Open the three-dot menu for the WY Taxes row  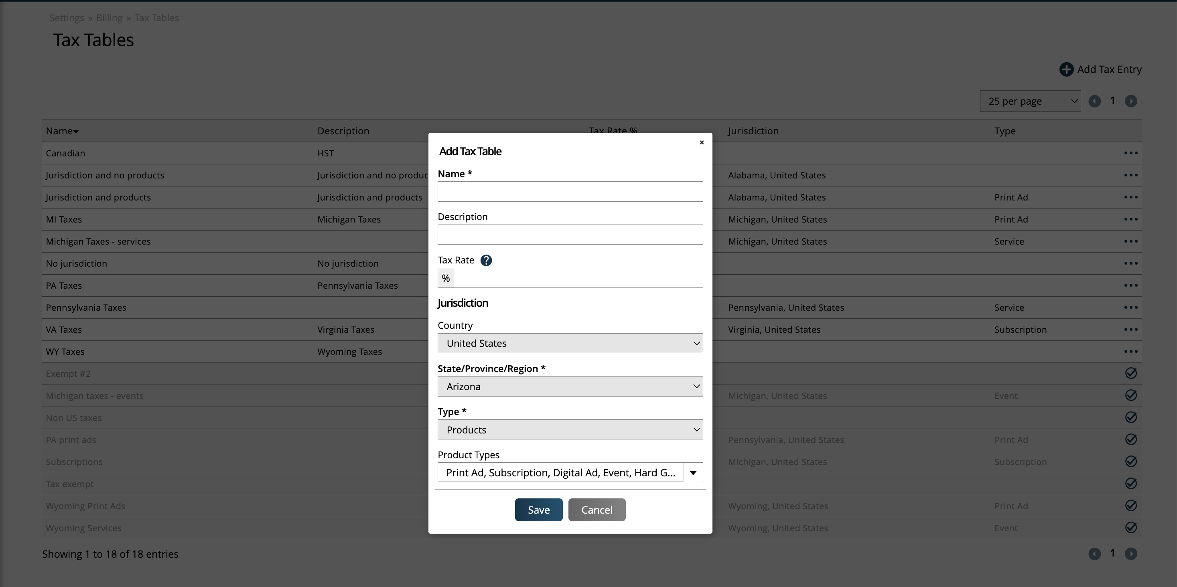pos(1130,351)
